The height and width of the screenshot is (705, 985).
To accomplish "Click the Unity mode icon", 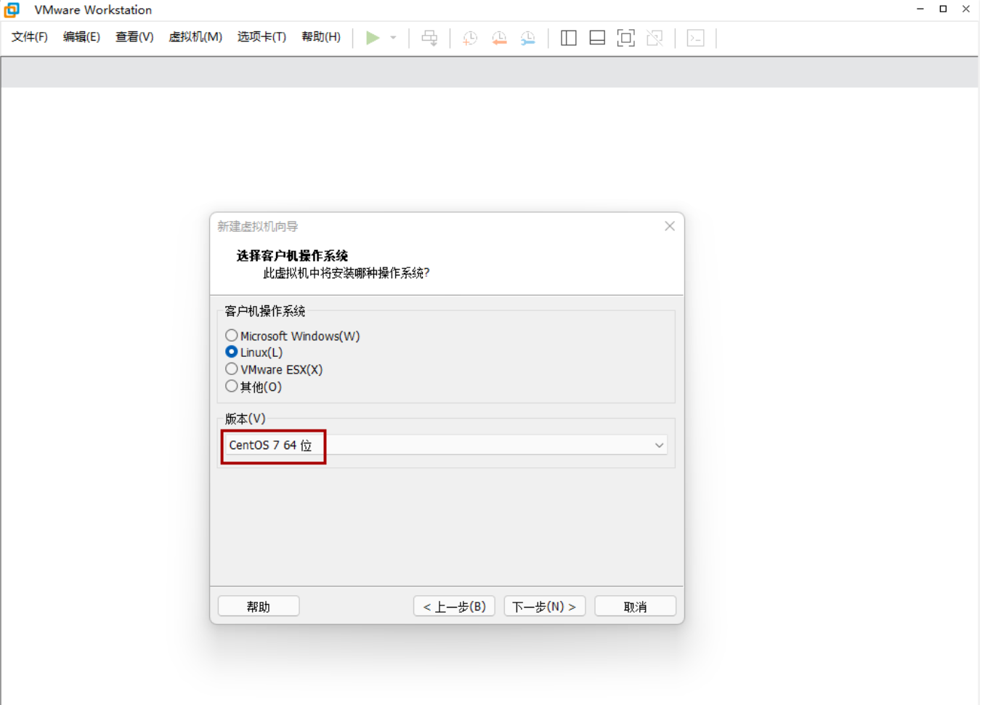I will pos(654,38).
